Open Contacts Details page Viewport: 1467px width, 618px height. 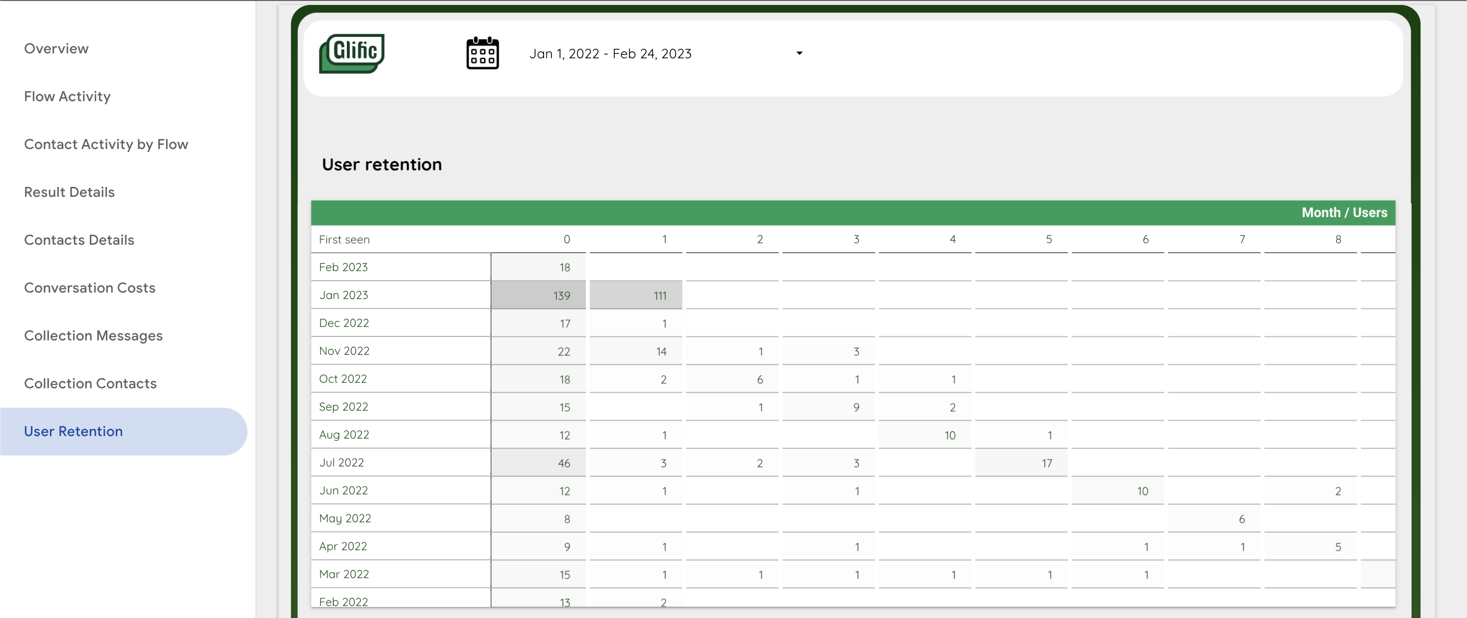(x=79, y=240)
